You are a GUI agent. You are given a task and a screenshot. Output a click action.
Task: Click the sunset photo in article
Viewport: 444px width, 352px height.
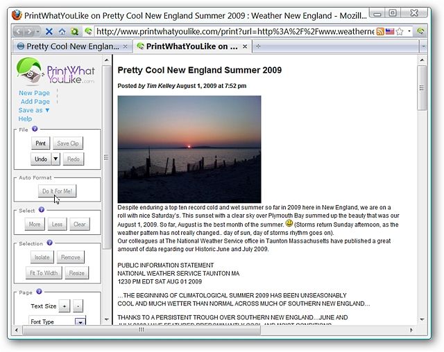189,149
